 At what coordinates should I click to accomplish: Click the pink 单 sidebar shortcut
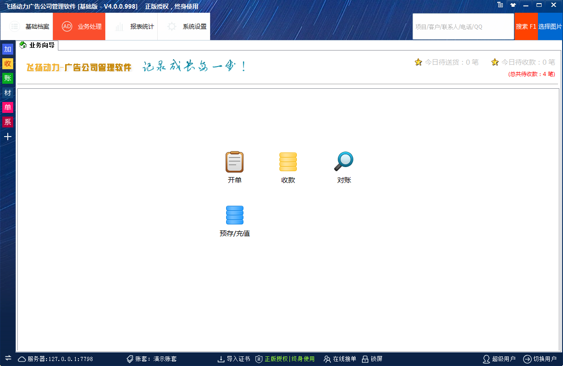click(x=8, y=107)
